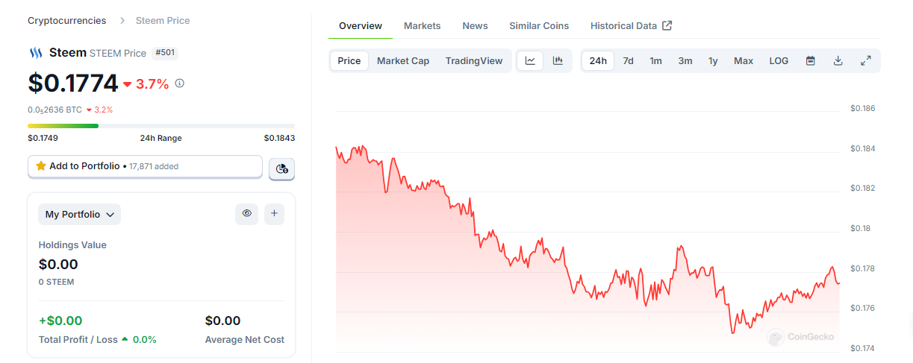The image size is (913, 363).
Task: Open the News tab
Action: click(x=475, y=26)
